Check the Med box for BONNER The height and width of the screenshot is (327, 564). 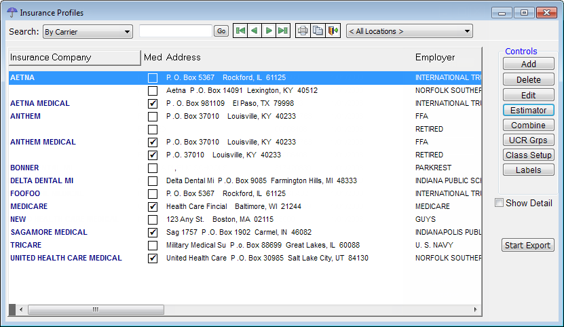(x=153, y=168)
